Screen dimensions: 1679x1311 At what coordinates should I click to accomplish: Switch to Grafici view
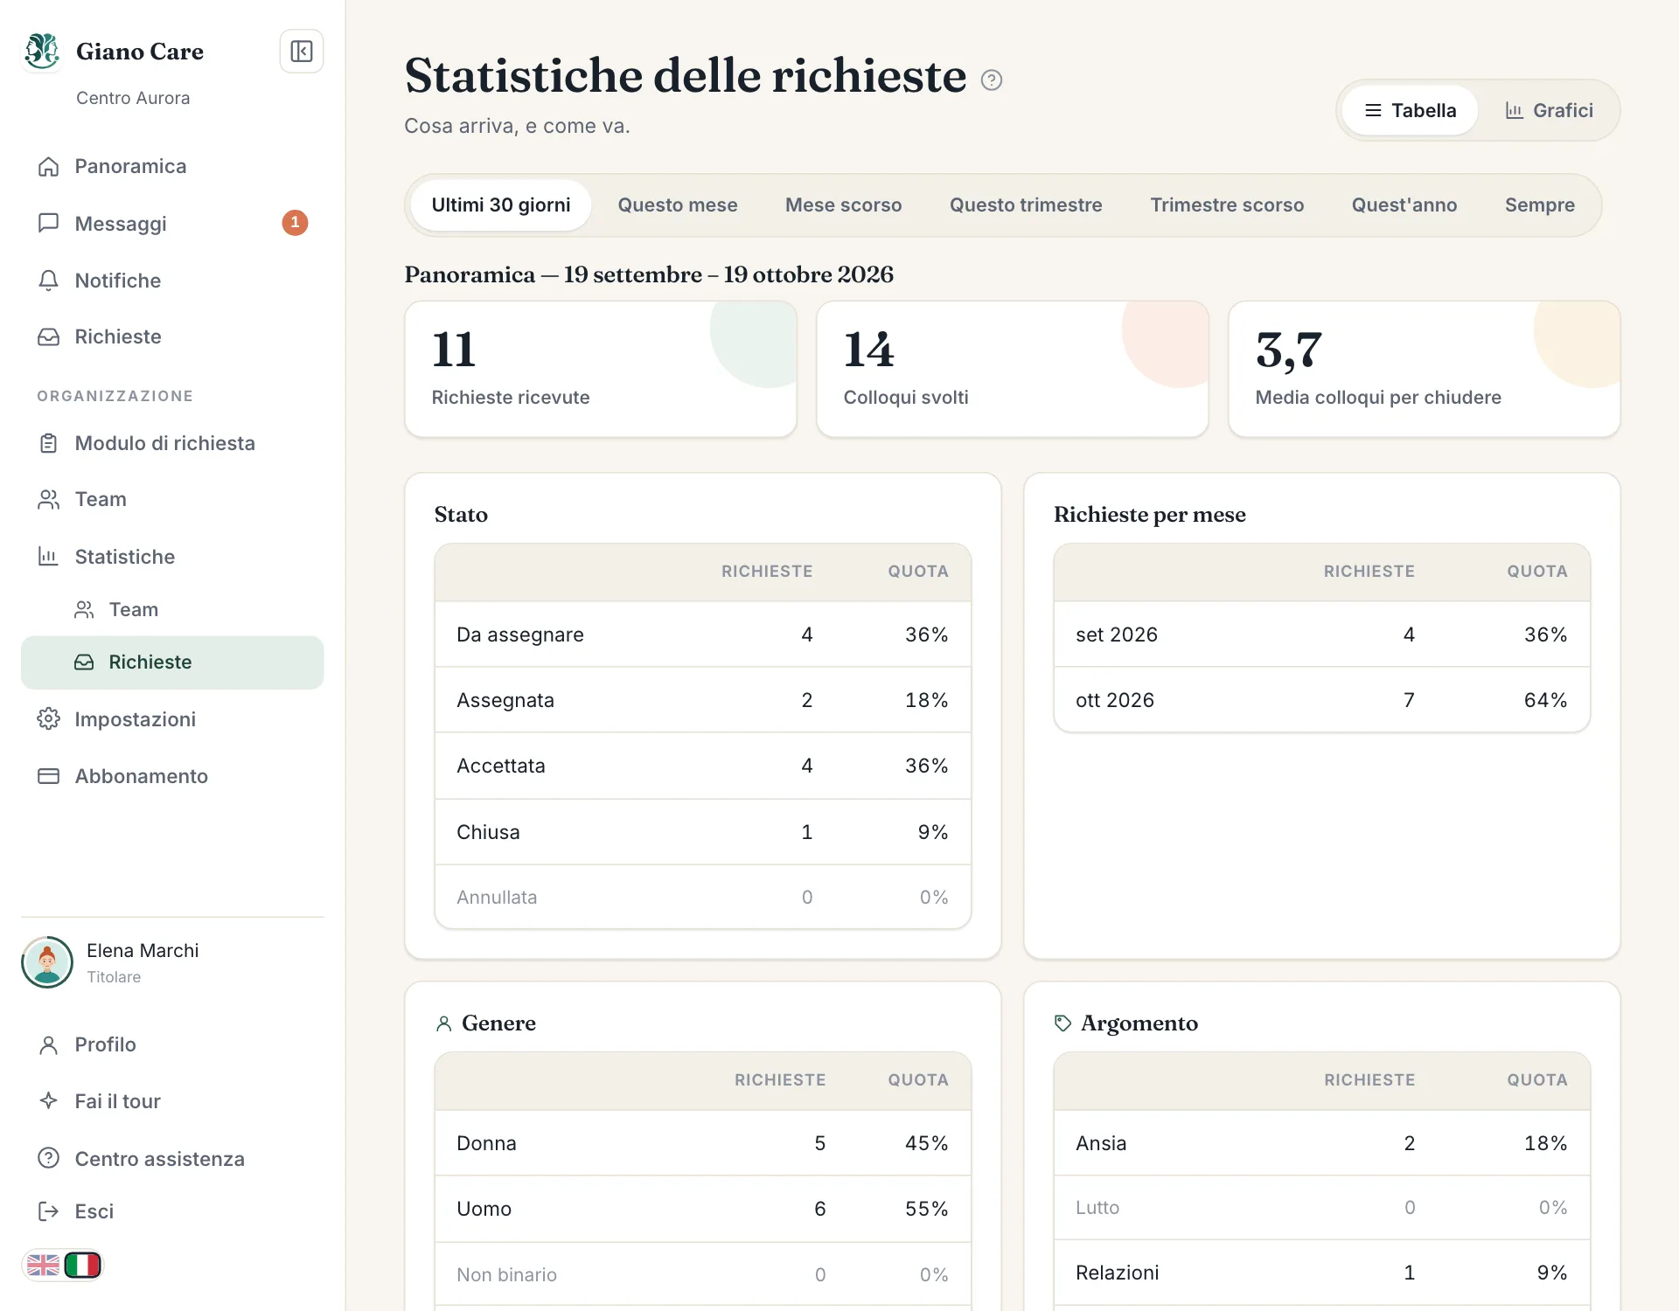(1549, 110)
